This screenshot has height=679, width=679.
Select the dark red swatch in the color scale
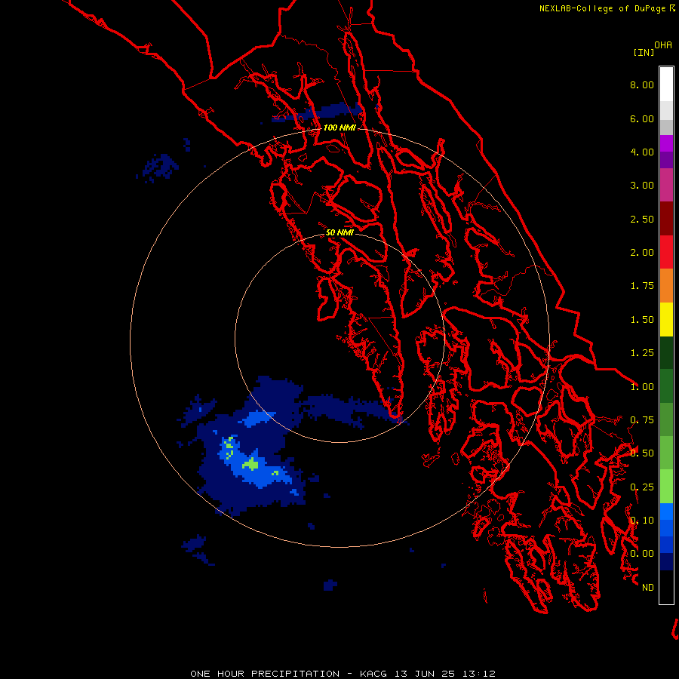666,219
